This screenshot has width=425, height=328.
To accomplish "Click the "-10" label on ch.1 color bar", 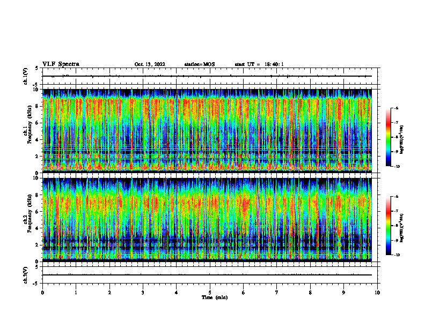I will (x=397, y=167).
